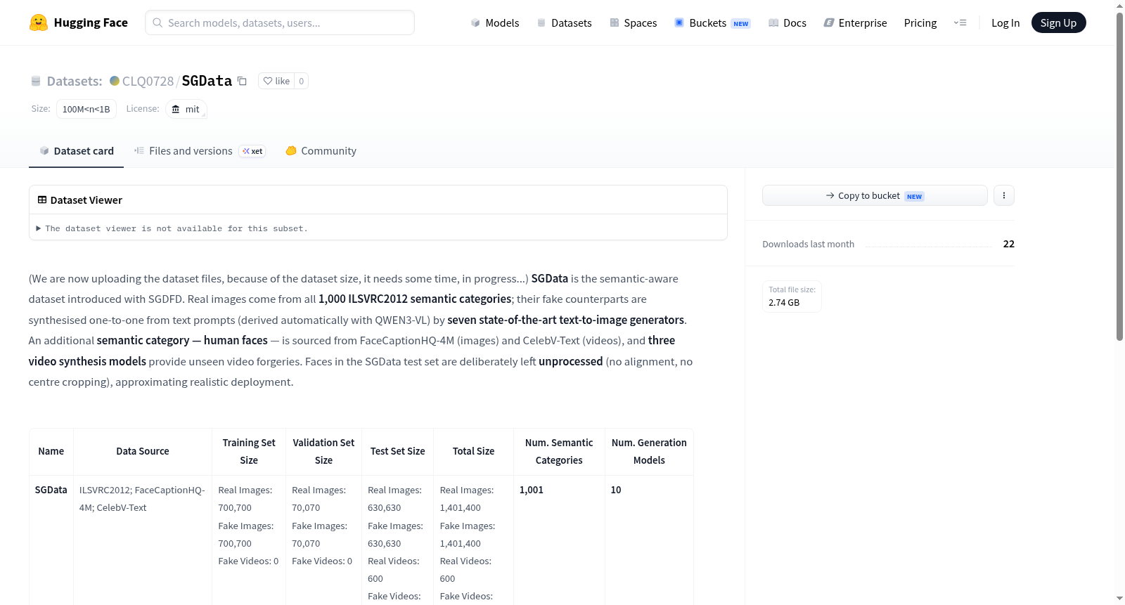Focus the search models, datasets, users field
Screen dimensions: 1125x605
tap(280, 22)
